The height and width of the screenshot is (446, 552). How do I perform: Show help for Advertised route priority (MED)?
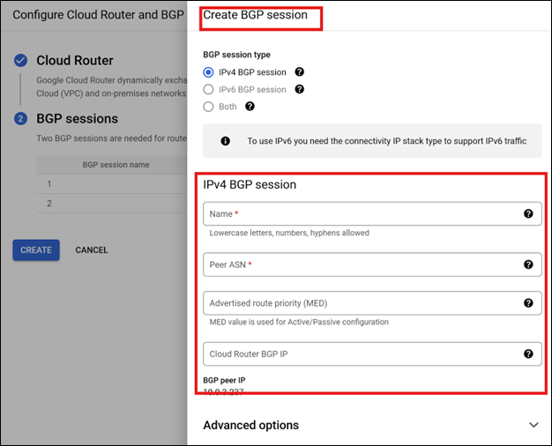(x=528, y=303)
